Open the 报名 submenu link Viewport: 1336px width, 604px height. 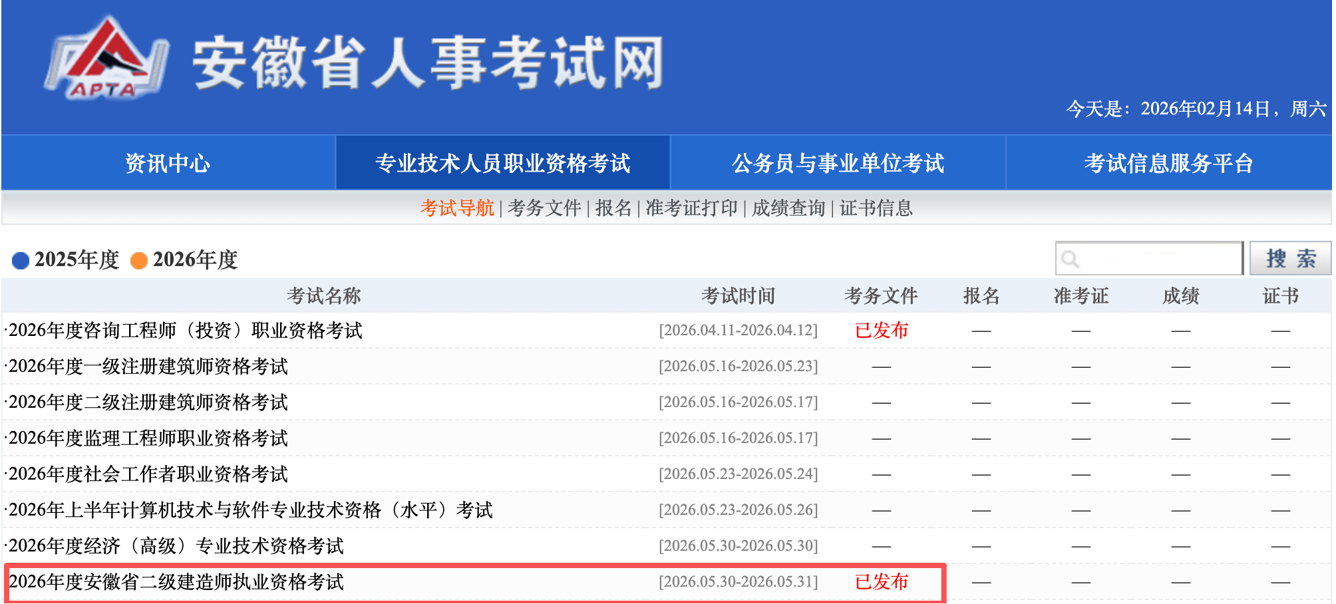(x=613, y=208)
